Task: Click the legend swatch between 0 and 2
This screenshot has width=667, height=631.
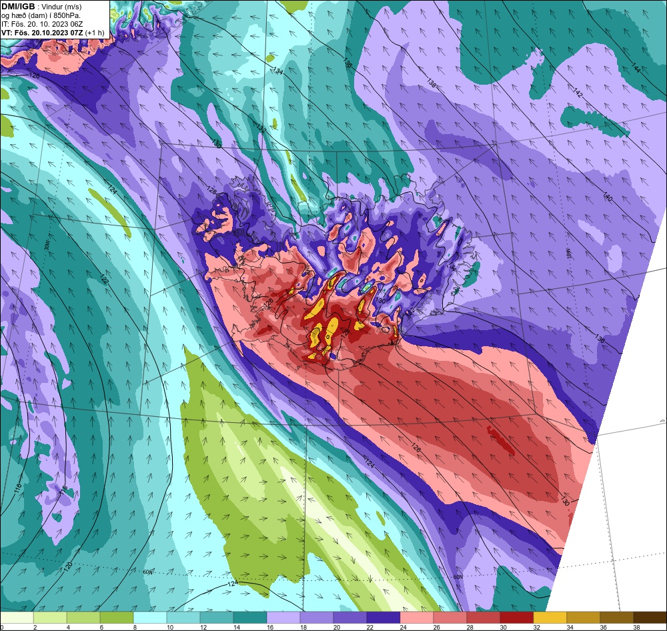Action: pos(17,618)
